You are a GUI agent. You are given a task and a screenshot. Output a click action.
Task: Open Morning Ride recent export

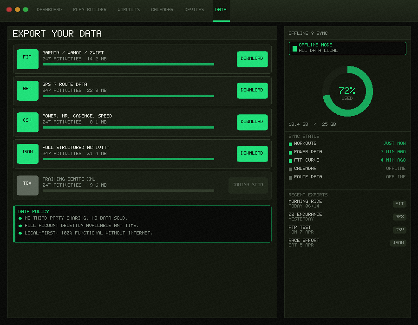coord(347,204)
